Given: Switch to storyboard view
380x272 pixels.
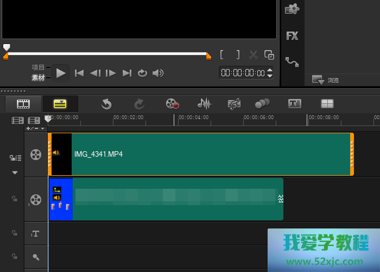Looking at the screenshot, I should tap(23, 103).
